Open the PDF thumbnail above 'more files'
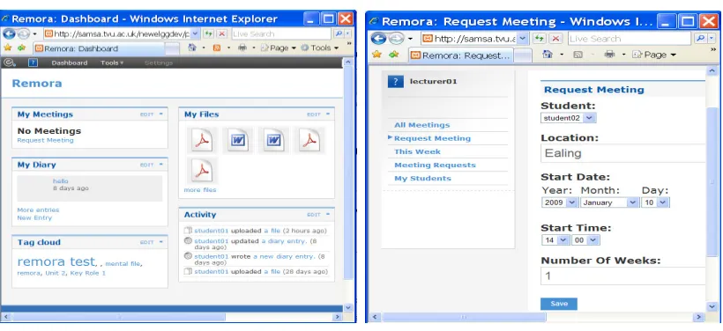 coord(203,171)
